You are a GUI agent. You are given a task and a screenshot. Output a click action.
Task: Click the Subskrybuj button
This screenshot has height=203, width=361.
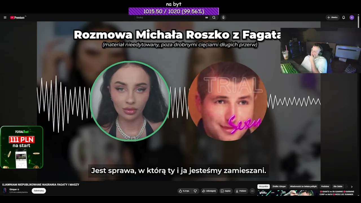click(39, 191)
